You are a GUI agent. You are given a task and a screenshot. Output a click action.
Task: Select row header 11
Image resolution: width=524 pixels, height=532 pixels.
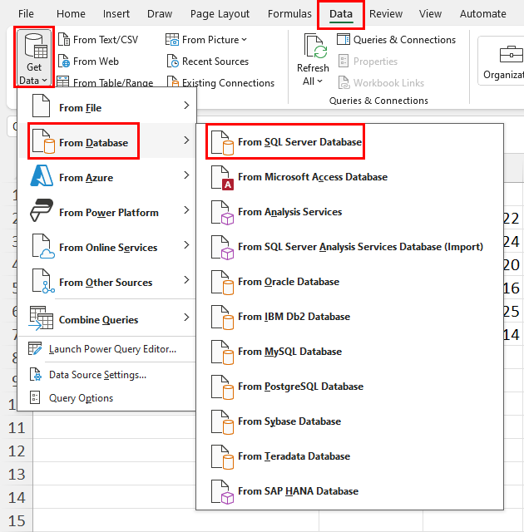pyautogui.click(x=17, y=428)
